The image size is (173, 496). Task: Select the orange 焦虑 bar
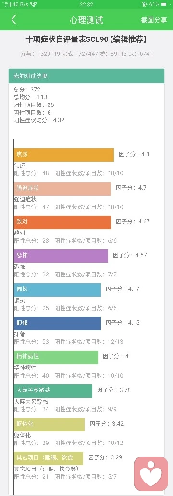64,155
